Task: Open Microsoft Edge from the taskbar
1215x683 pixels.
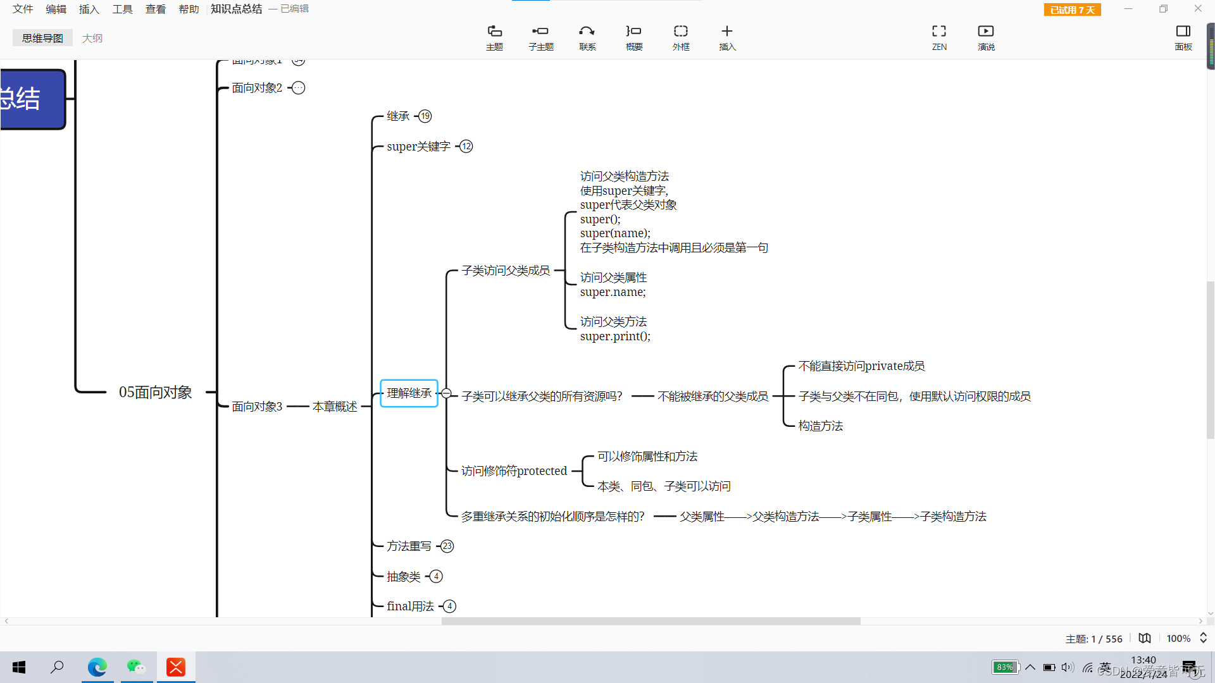Action: click(97, 667)
